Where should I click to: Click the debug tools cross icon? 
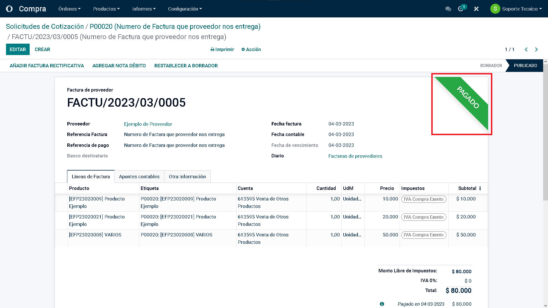click(x=476, y=9)
